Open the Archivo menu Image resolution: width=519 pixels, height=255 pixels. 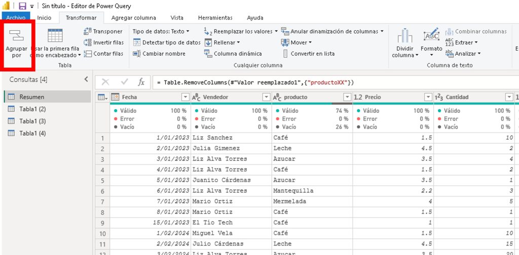point(16,18)
